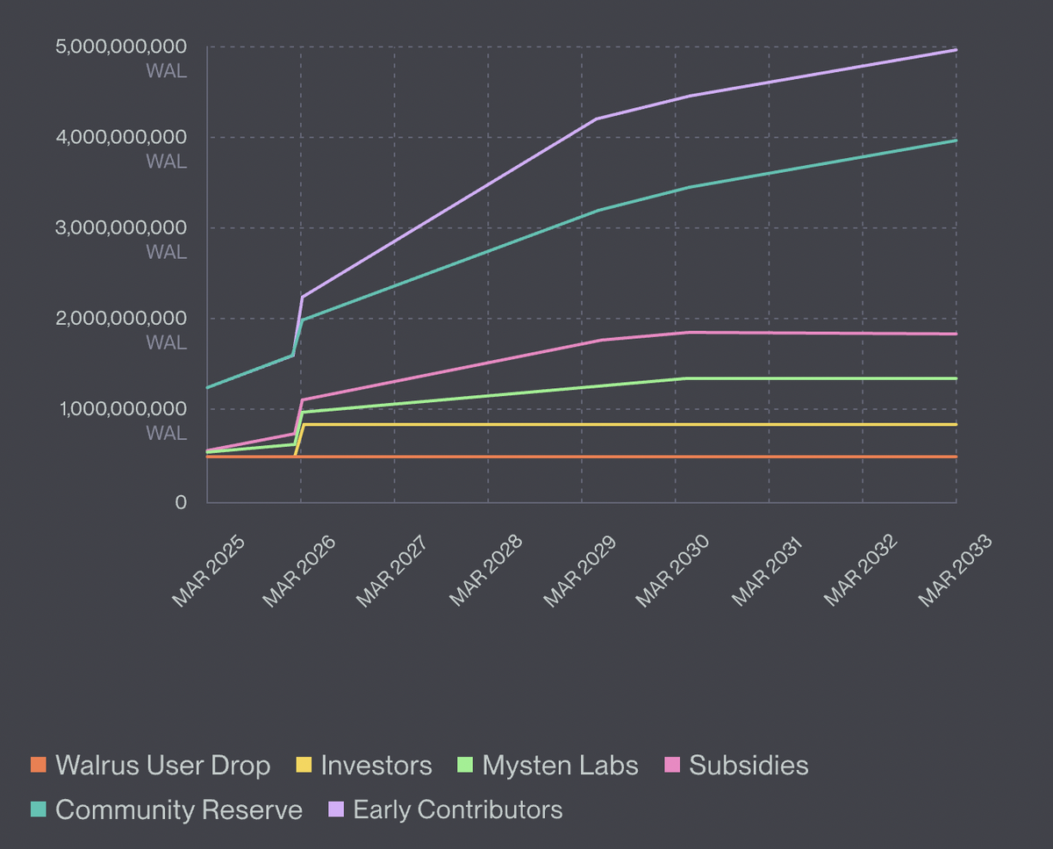The image size is (1053, 849).
Task: Click the 0 label on the vertical axis
Action: point(181,502)
